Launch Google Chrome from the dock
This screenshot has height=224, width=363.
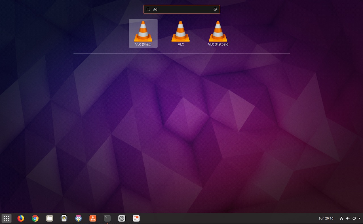[x=35, y=218]
